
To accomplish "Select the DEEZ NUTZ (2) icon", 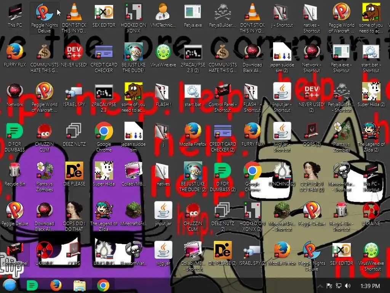I will [222, 217].
